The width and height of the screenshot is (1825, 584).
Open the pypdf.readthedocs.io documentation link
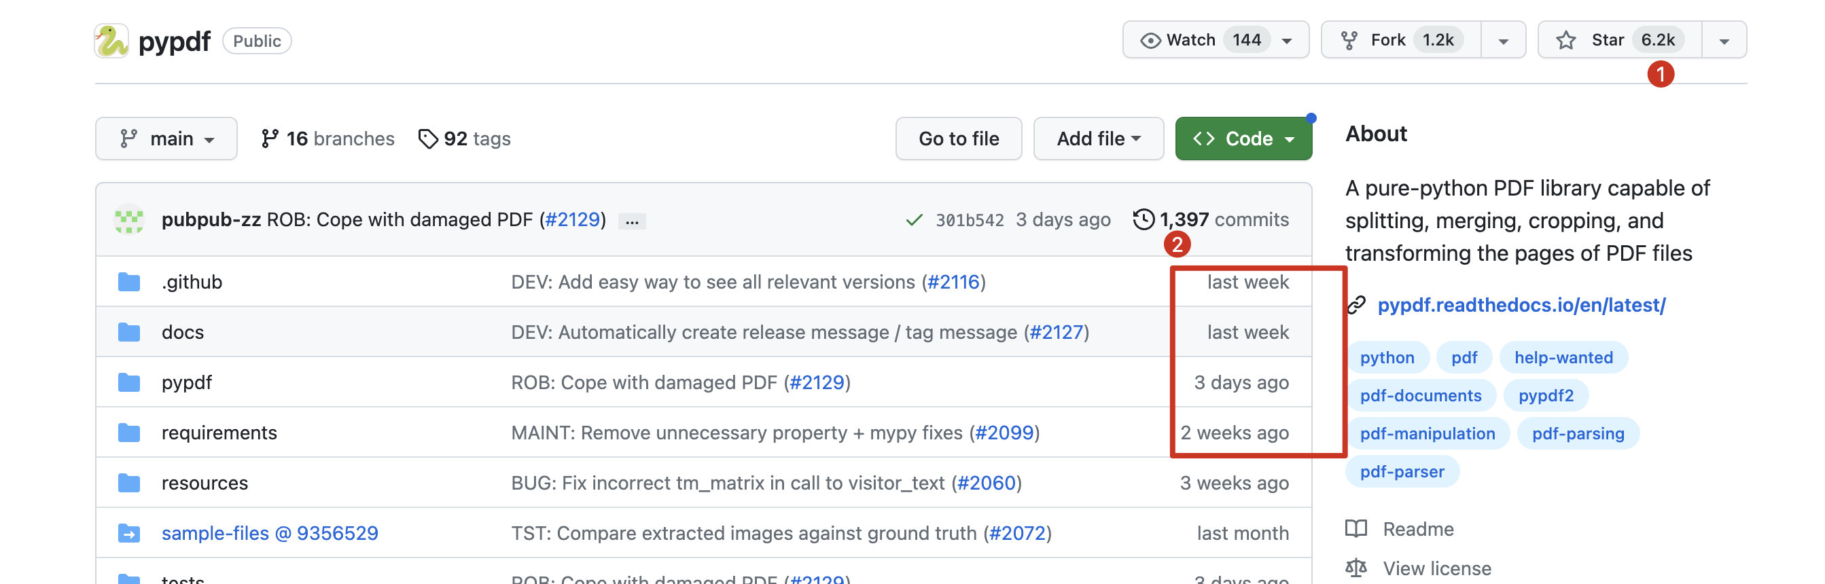pyautogui.click(x=1521, y=305)
